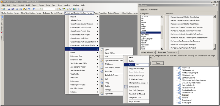Select Macros in the Categories list

[x=150, y=32]
